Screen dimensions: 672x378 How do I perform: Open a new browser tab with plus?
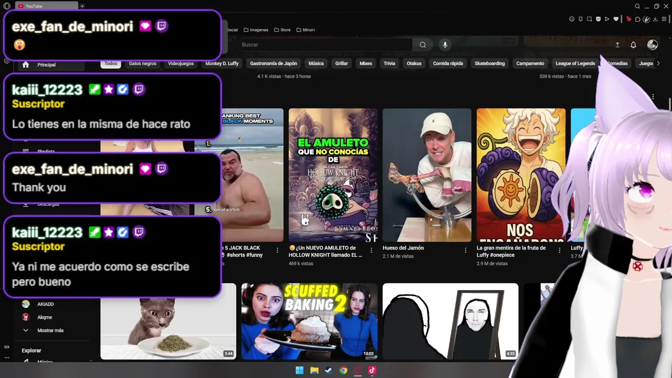[x=82, y=6]
